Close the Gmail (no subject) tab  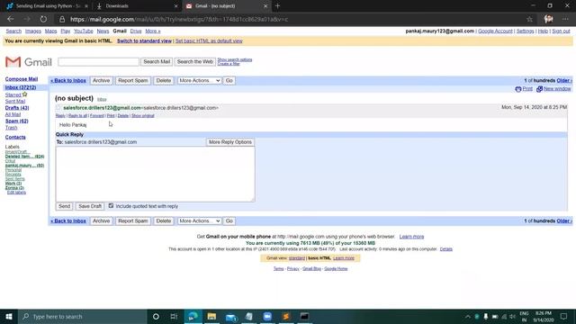[265, 6]
